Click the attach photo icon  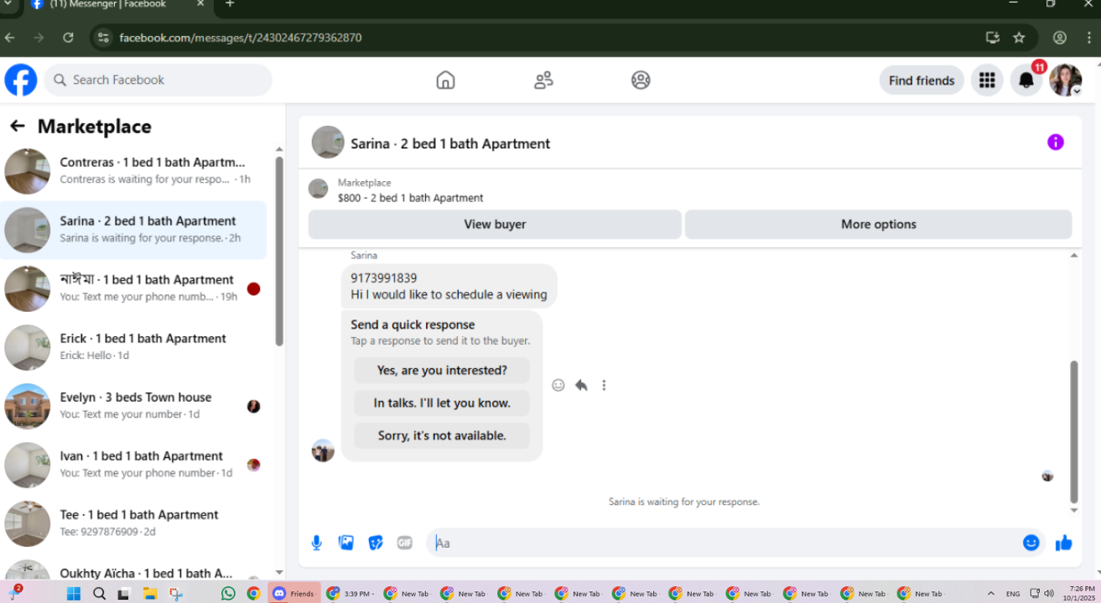point(346,543)
